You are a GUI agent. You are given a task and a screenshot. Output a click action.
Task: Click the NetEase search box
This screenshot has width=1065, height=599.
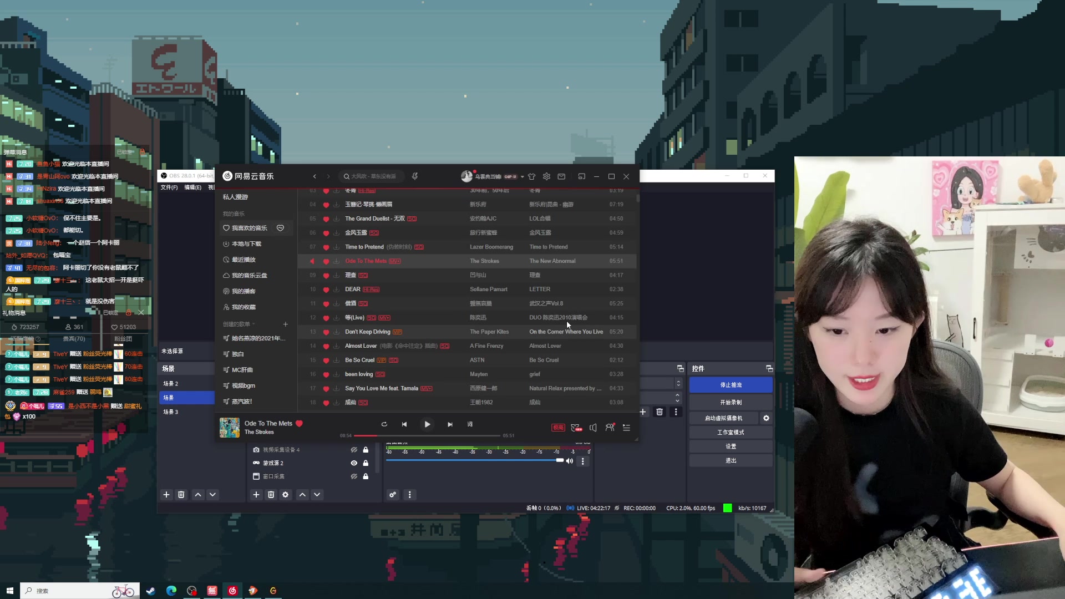click(x=371, y=176)
